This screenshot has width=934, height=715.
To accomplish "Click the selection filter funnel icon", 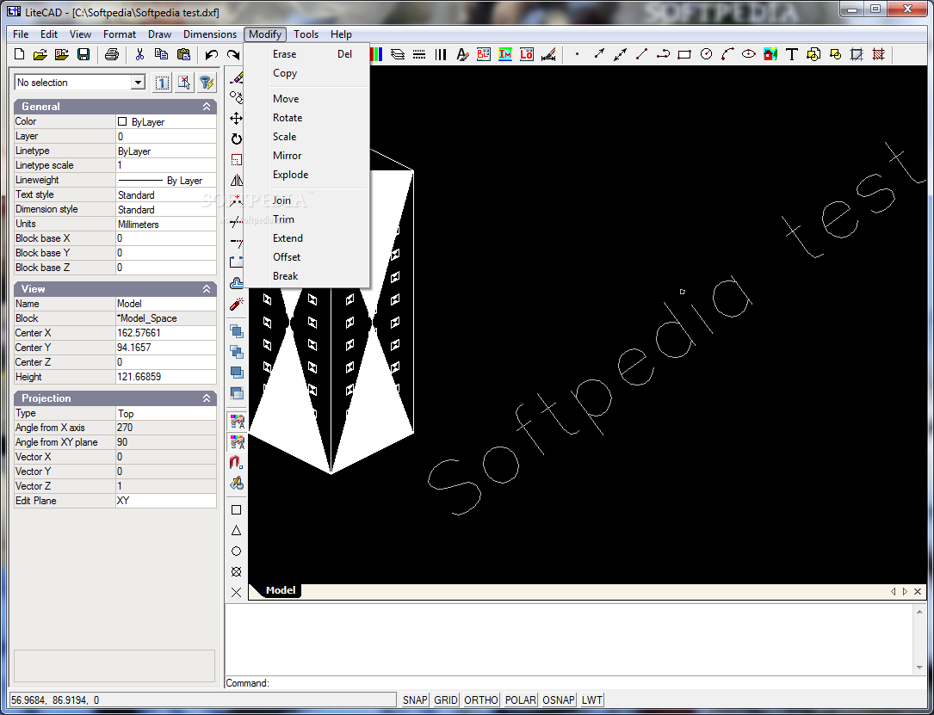I will 207,83.
